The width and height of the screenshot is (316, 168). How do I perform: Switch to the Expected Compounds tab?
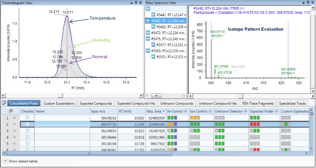pyautogui.click(x=96, y=103)
